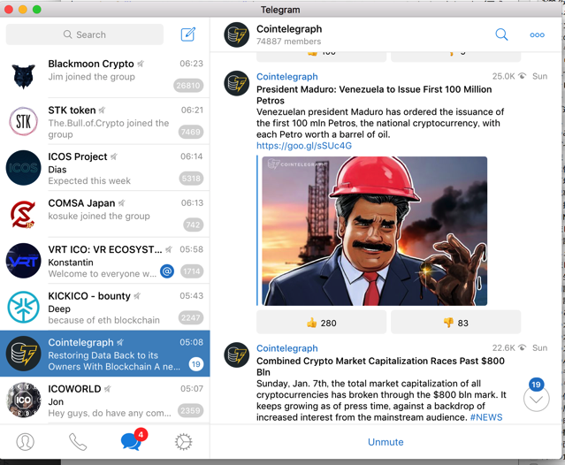Click the muted icon beside STK token
565x465 pixels.
103,111
